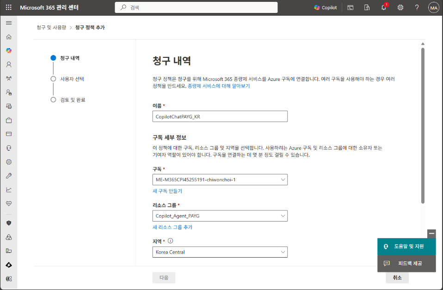Image resolution: width=443 pixels, height=290 pixels.
Task: Collapse the navigation menu hamburger icon
Action: [9, 23]
